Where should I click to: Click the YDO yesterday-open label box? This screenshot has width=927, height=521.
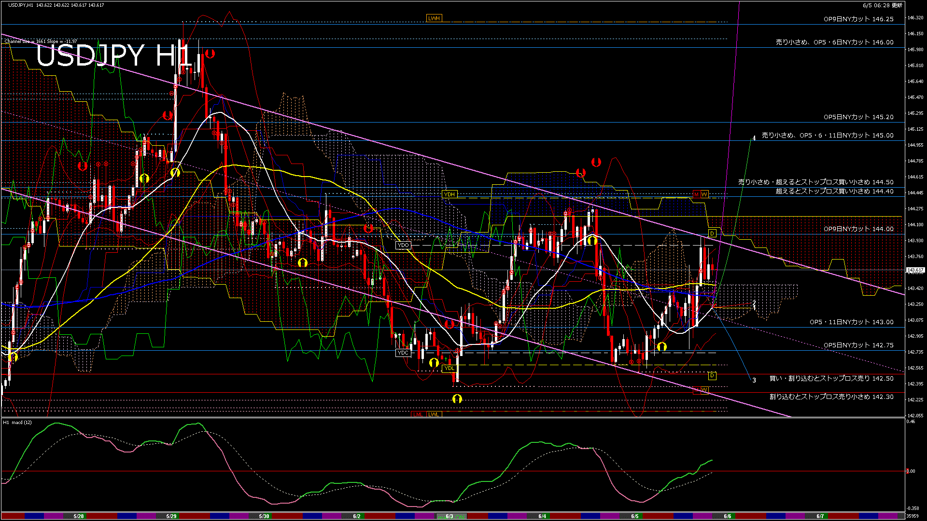click(403, 245)
